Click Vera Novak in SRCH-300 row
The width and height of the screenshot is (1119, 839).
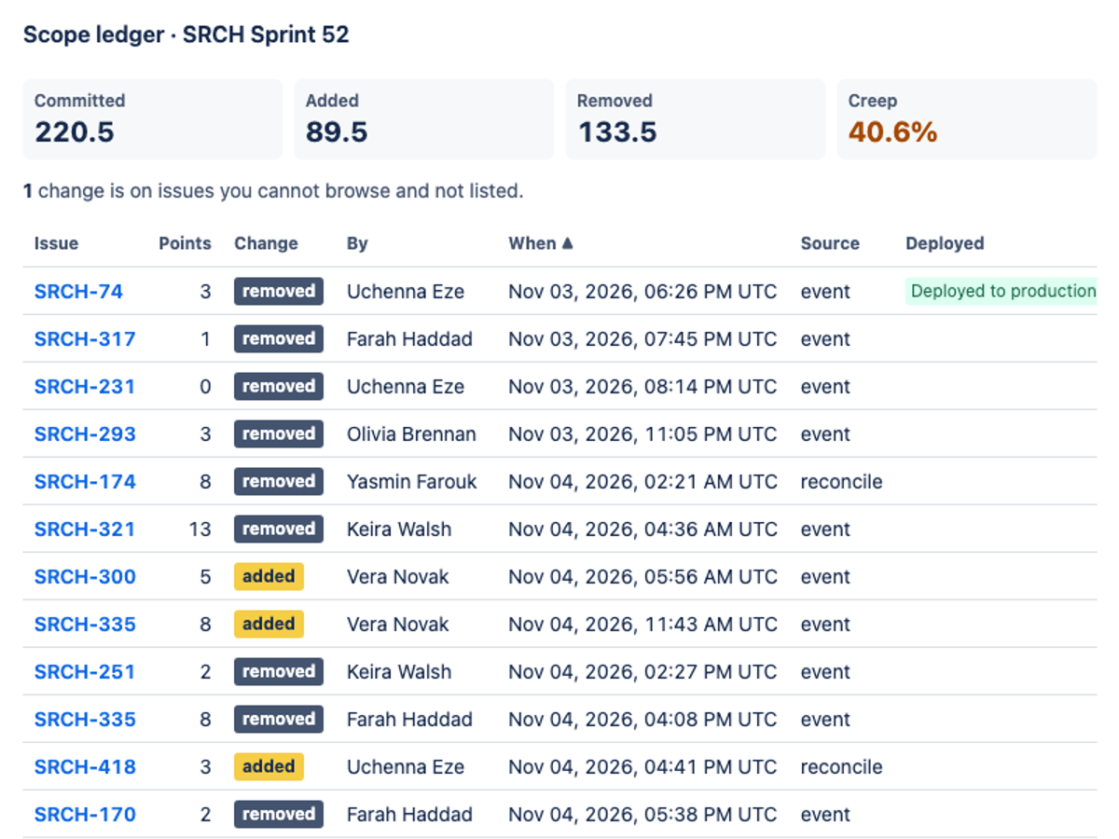click(x=398, y=577)
